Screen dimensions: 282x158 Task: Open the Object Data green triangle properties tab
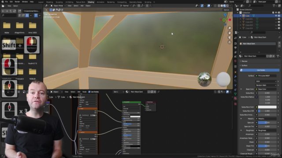tap(235, 94)
